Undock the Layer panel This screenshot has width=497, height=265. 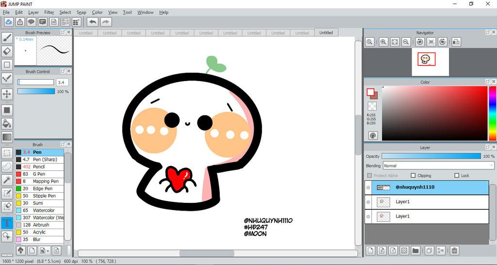point(487,147)
